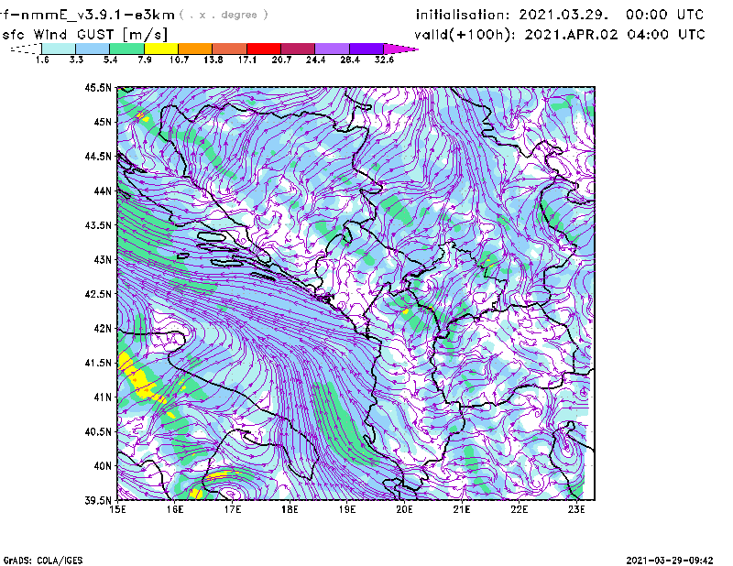This screenshot has width=733, height=566.
Task: Click the light cyan legend swatch
Action: pyautogui.click(x=59, y=49)
